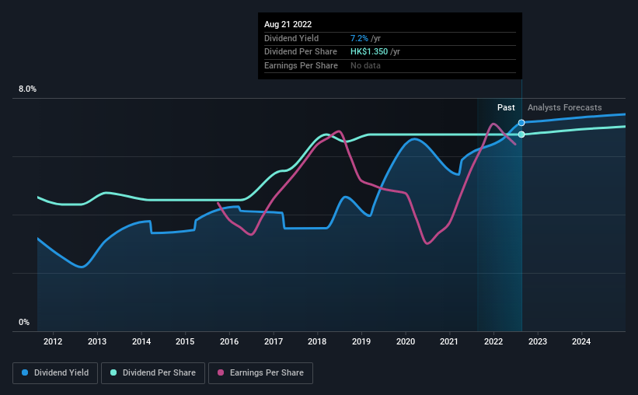Click the 2016 x-axis label
This screenshot has width=638, height=395.
coord(229,341)
